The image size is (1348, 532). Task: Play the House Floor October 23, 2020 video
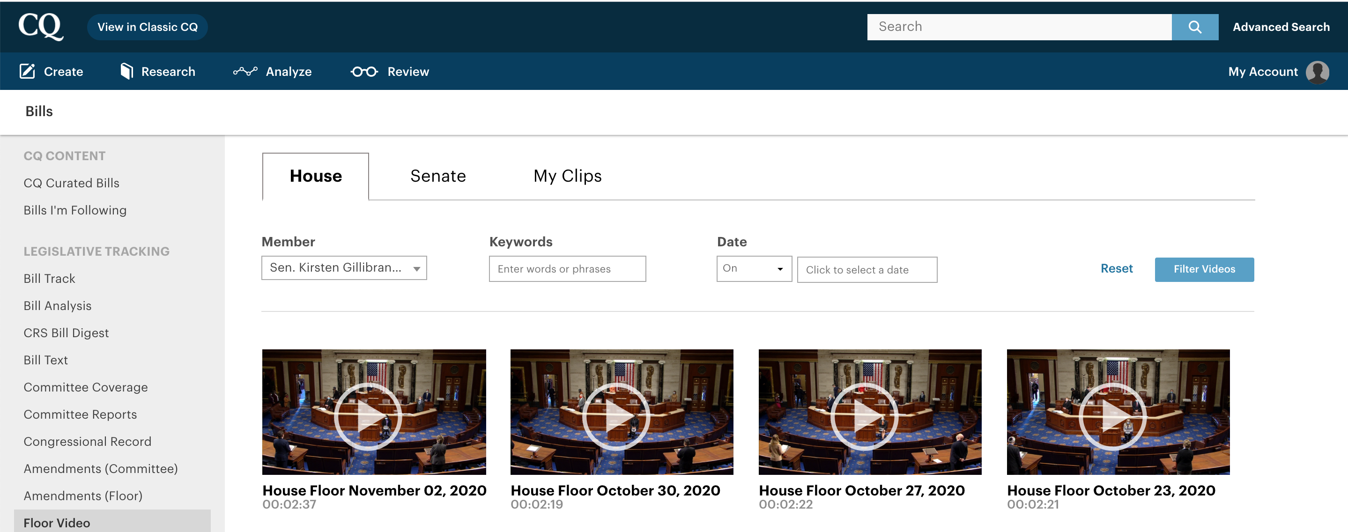tap(1112, 416)
